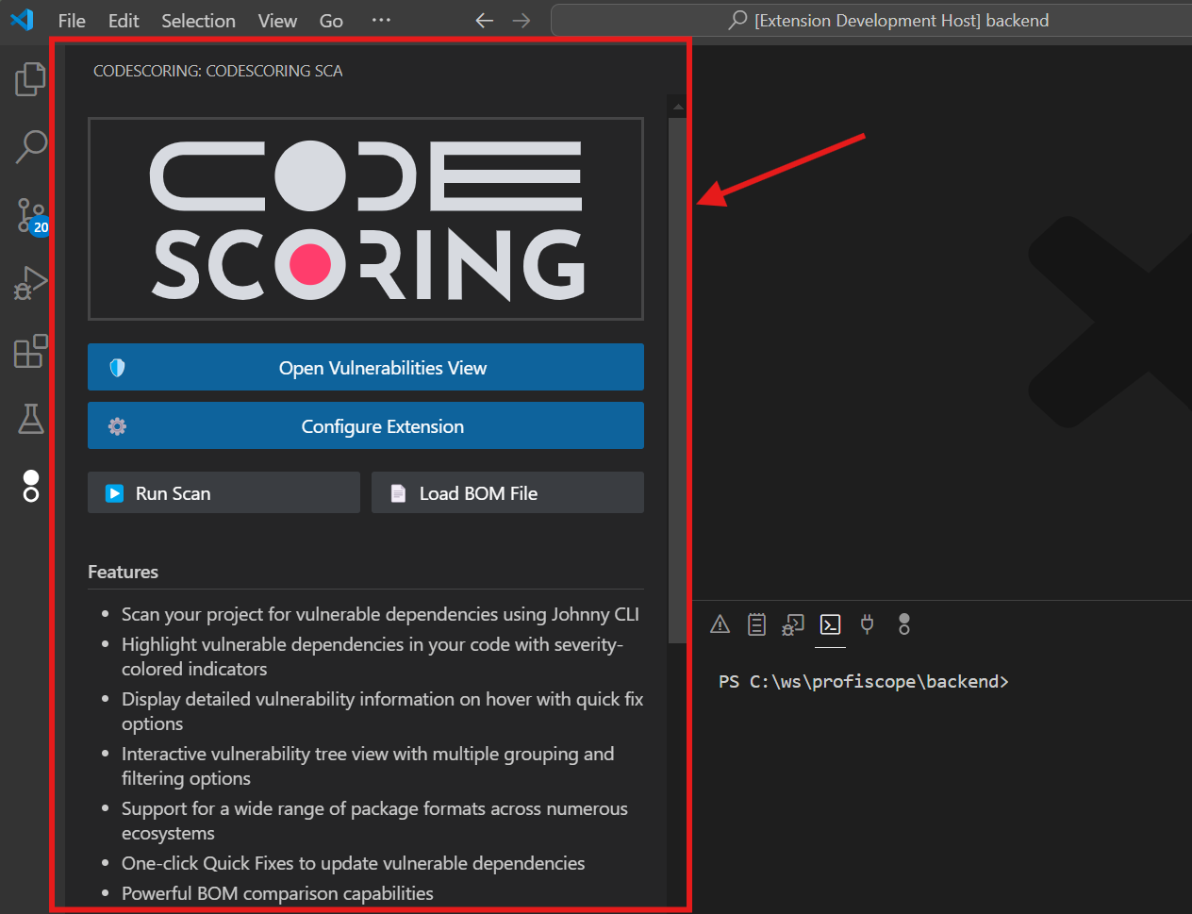
Task: Open the Debug Console panel icon
Action: [x=793, y=624]
